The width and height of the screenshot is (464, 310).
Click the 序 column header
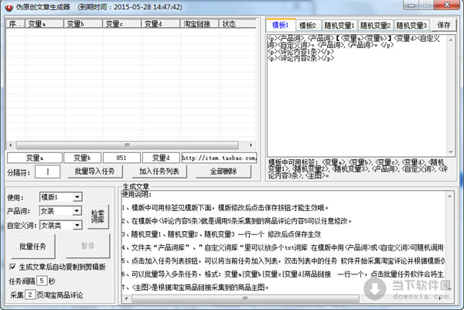15,24
